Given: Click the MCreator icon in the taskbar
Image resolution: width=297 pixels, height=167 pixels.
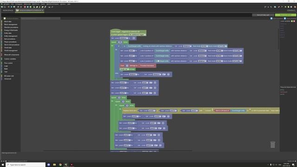Looking at the screenshot, I should [66, 165].
